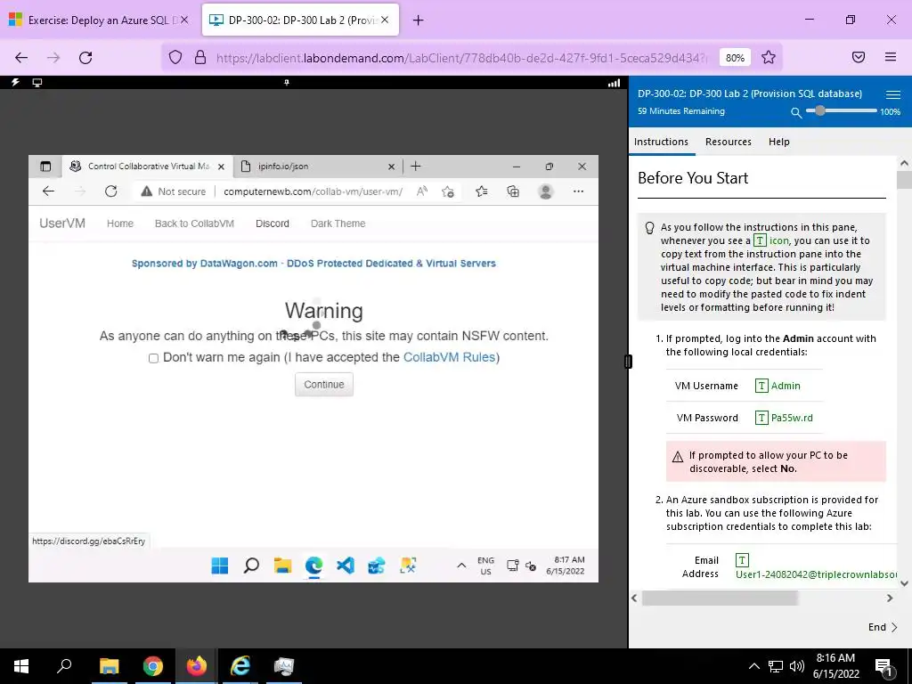Open Chrome from the host taskbar
This screenshot has width=912, height=684.
(153, 666)
